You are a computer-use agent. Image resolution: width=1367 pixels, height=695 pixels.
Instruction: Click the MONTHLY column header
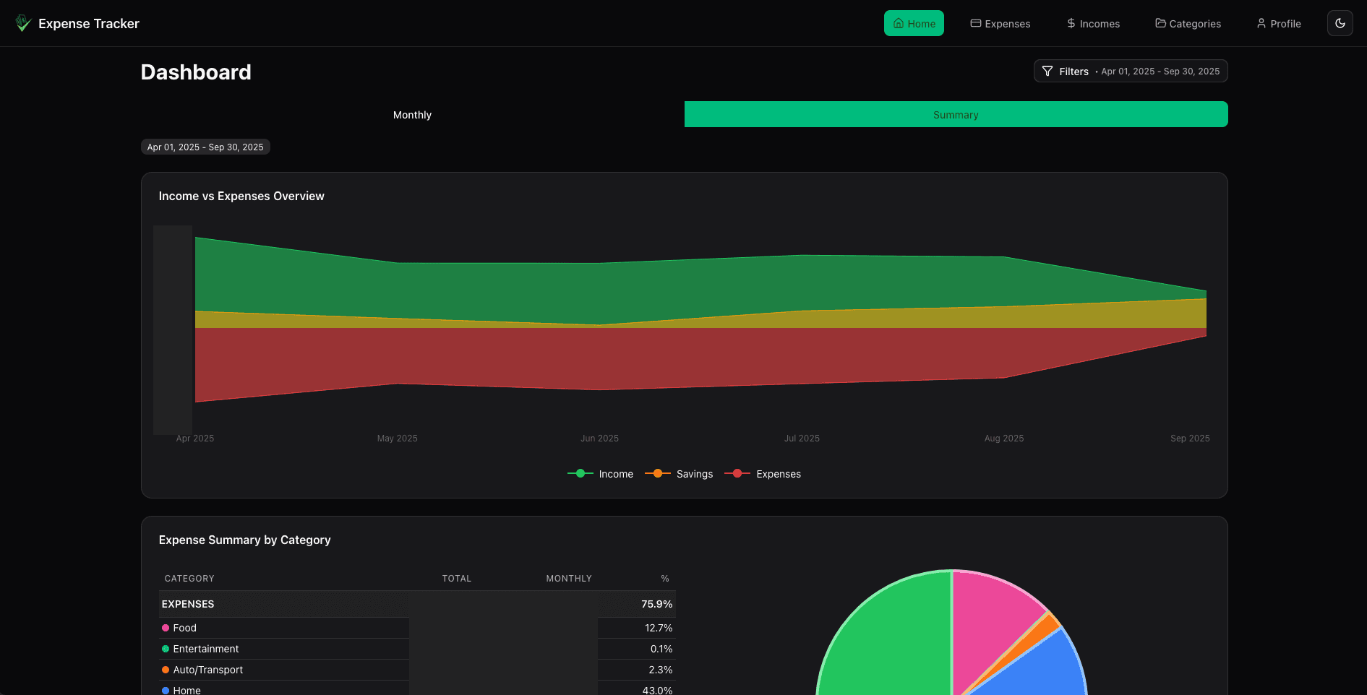click(569, 579)
